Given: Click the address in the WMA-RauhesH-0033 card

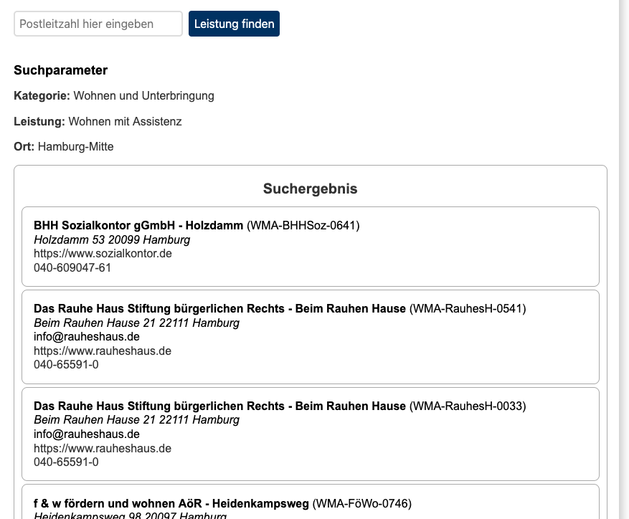Looking at the screenshot, I should [x=136, y=420].
